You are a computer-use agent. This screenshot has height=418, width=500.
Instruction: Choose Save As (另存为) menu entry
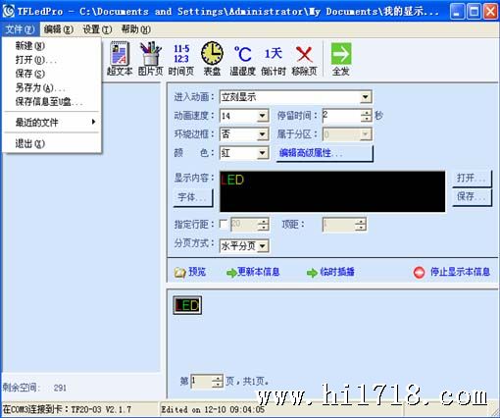point(52,87)
